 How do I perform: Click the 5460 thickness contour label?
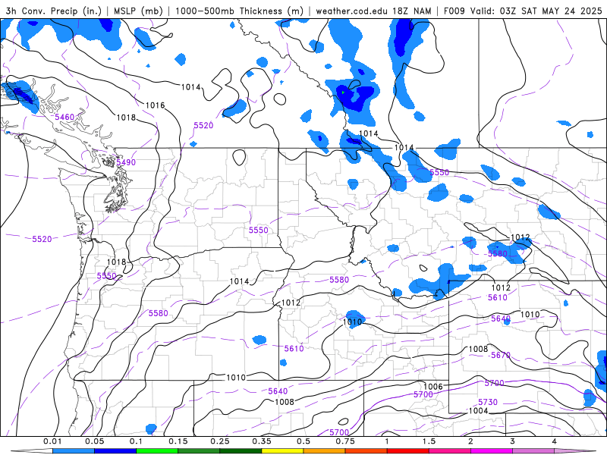pyautogui.click(x=64, y=117)
